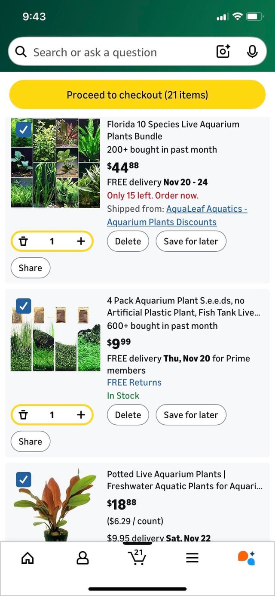
Task: Increase quantity of Florida plants bundle
Action: [81, 241]
